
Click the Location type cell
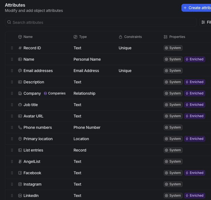(x=81, y=139)
